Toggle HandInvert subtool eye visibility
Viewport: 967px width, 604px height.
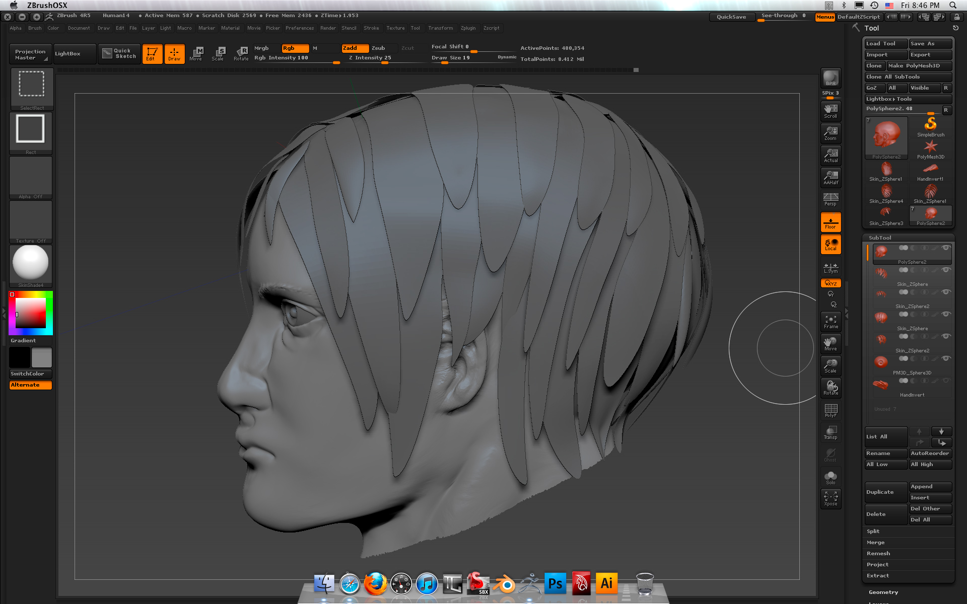(946, 381)
